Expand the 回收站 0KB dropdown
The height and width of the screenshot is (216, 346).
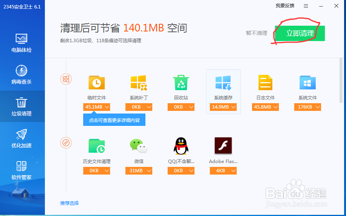click(x=181, y=107)
